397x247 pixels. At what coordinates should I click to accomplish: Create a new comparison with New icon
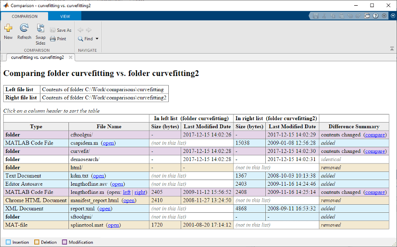point(8,31)
